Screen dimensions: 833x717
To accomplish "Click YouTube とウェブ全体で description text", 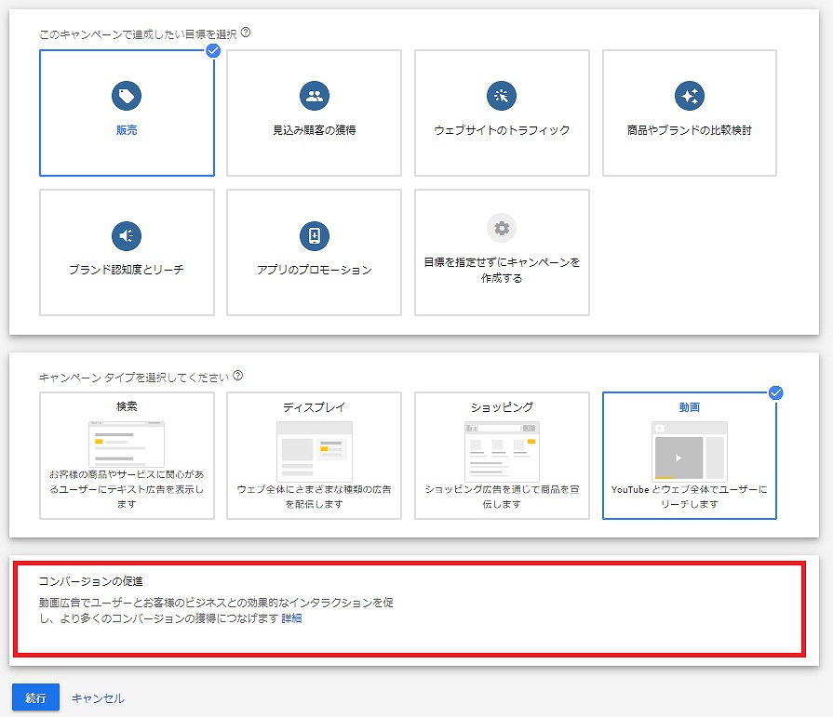I will pos(690,497).
